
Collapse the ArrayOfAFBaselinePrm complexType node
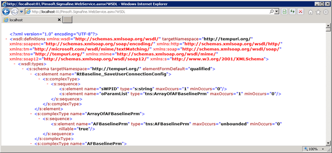(x=31, y=114)
